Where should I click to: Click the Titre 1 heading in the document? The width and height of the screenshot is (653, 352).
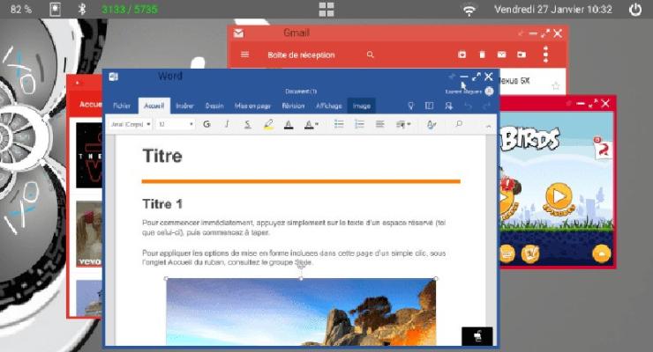pos(162,204)
